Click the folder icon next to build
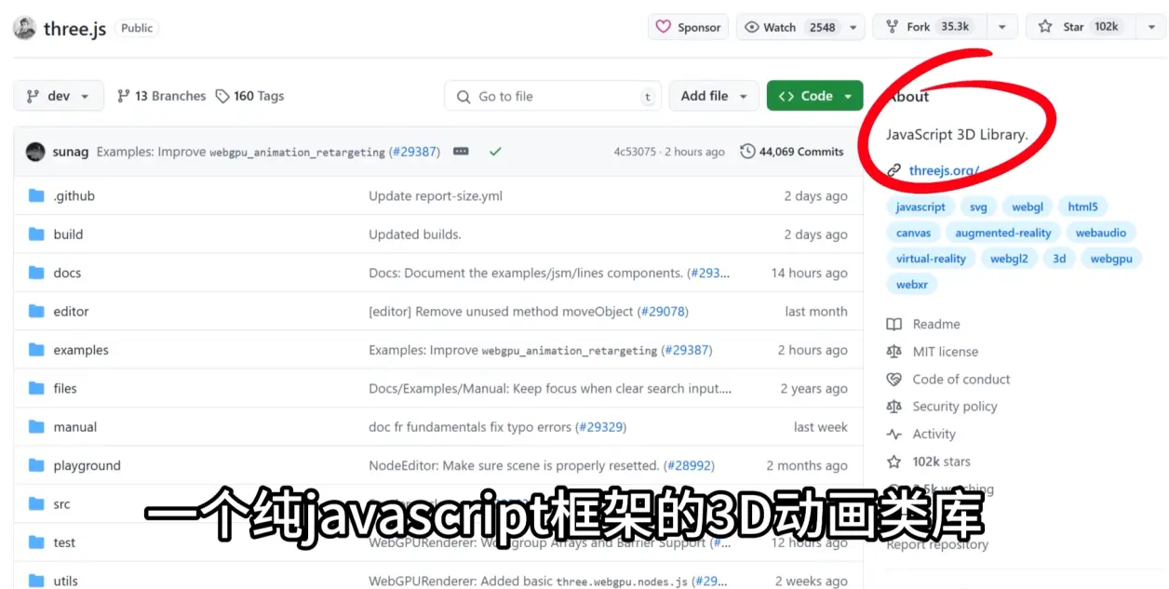 [x=36, y=234]
